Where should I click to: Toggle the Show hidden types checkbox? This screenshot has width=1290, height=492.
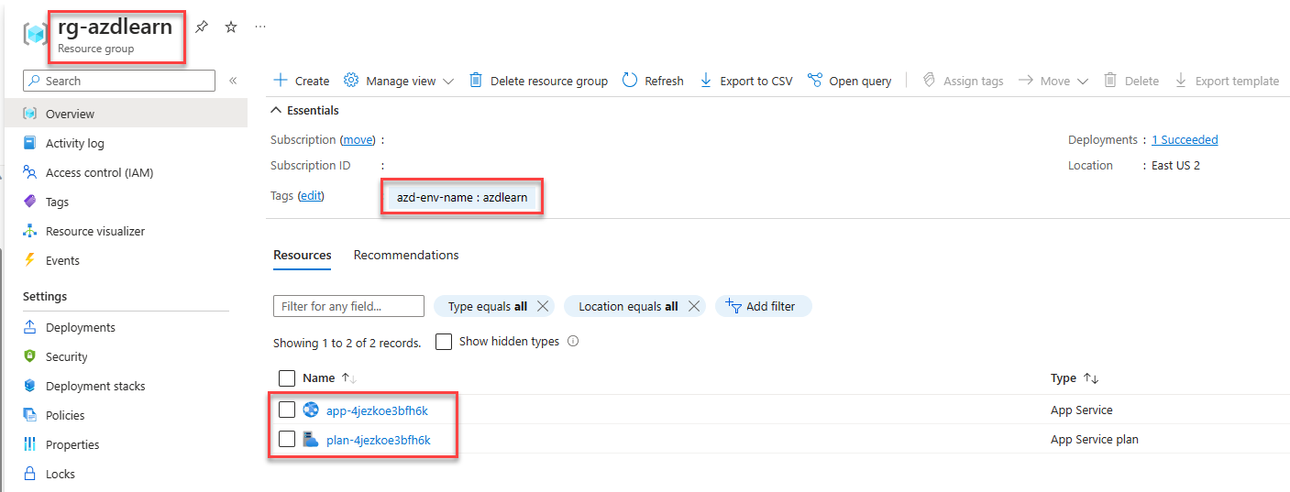click(x=444, y=342)
